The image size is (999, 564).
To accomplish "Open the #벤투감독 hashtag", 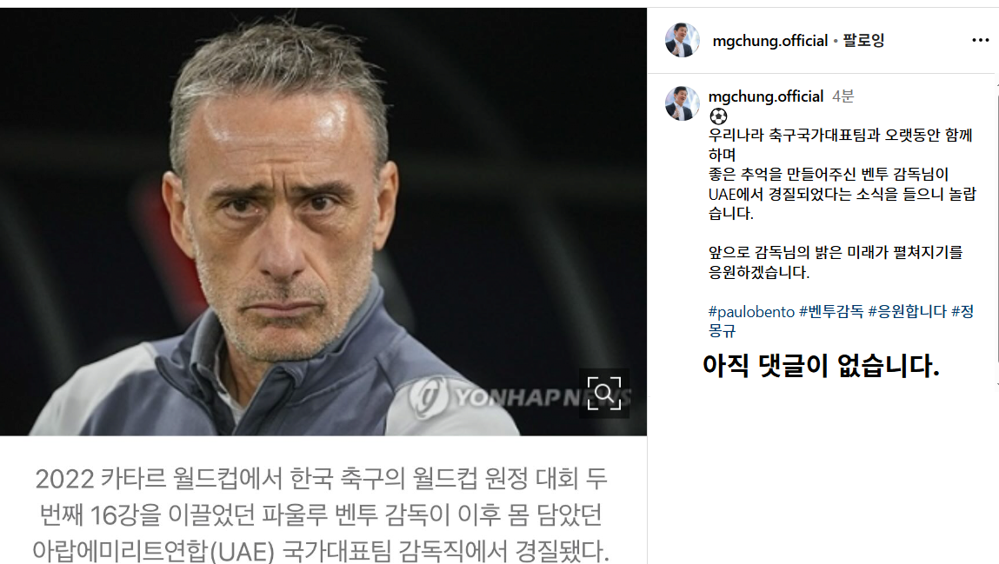I will [x=831, y=311].
